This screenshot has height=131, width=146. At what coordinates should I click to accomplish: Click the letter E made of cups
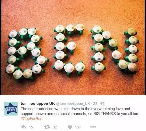pyautogui.click(x=69, y=50)
